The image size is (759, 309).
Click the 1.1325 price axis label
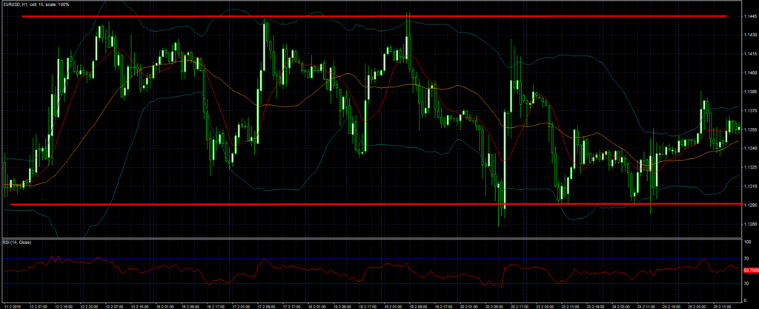749,168
